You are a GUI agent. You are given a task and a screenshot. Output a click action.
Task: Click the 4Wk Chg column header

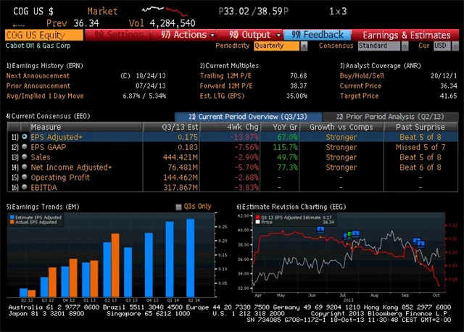(230, 127)
